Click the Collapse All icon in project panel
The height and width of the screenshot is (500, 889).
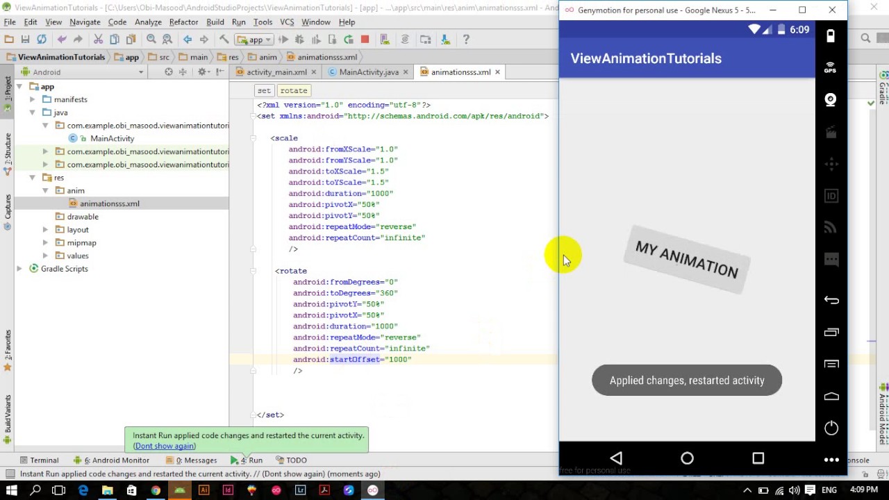(x=183, y=72)
